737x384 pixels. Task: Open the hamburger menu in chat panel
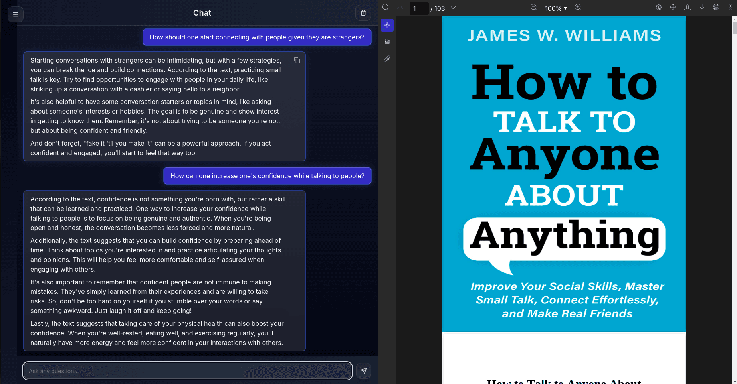click(16, 14)
